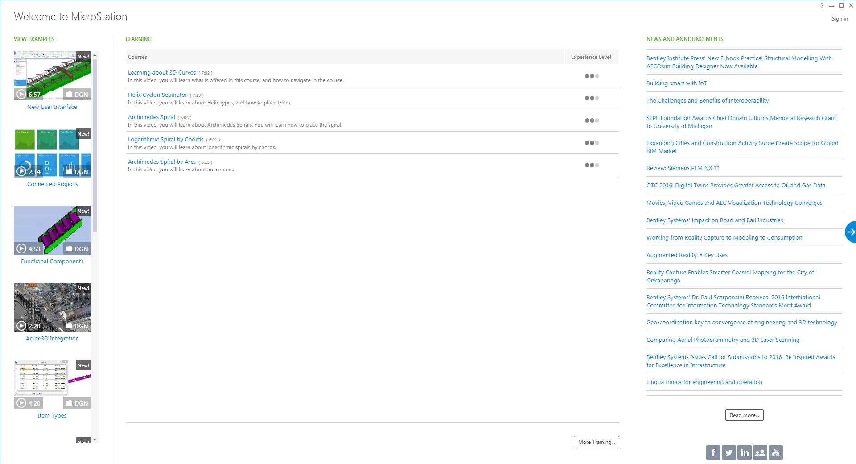856x464 pixels.
Task: Open OTC 2016 Digital Twins article
Action: pos(736,185)
